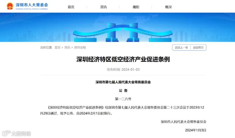
Task: Click the line 自2024年2月1日起施行
Action: click(x=94, y=113)
